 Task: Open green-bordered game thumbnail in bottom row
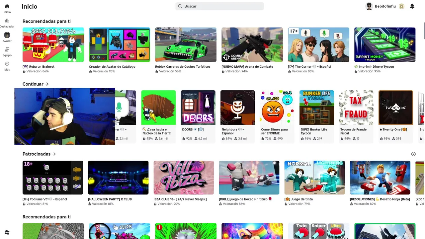385,231
